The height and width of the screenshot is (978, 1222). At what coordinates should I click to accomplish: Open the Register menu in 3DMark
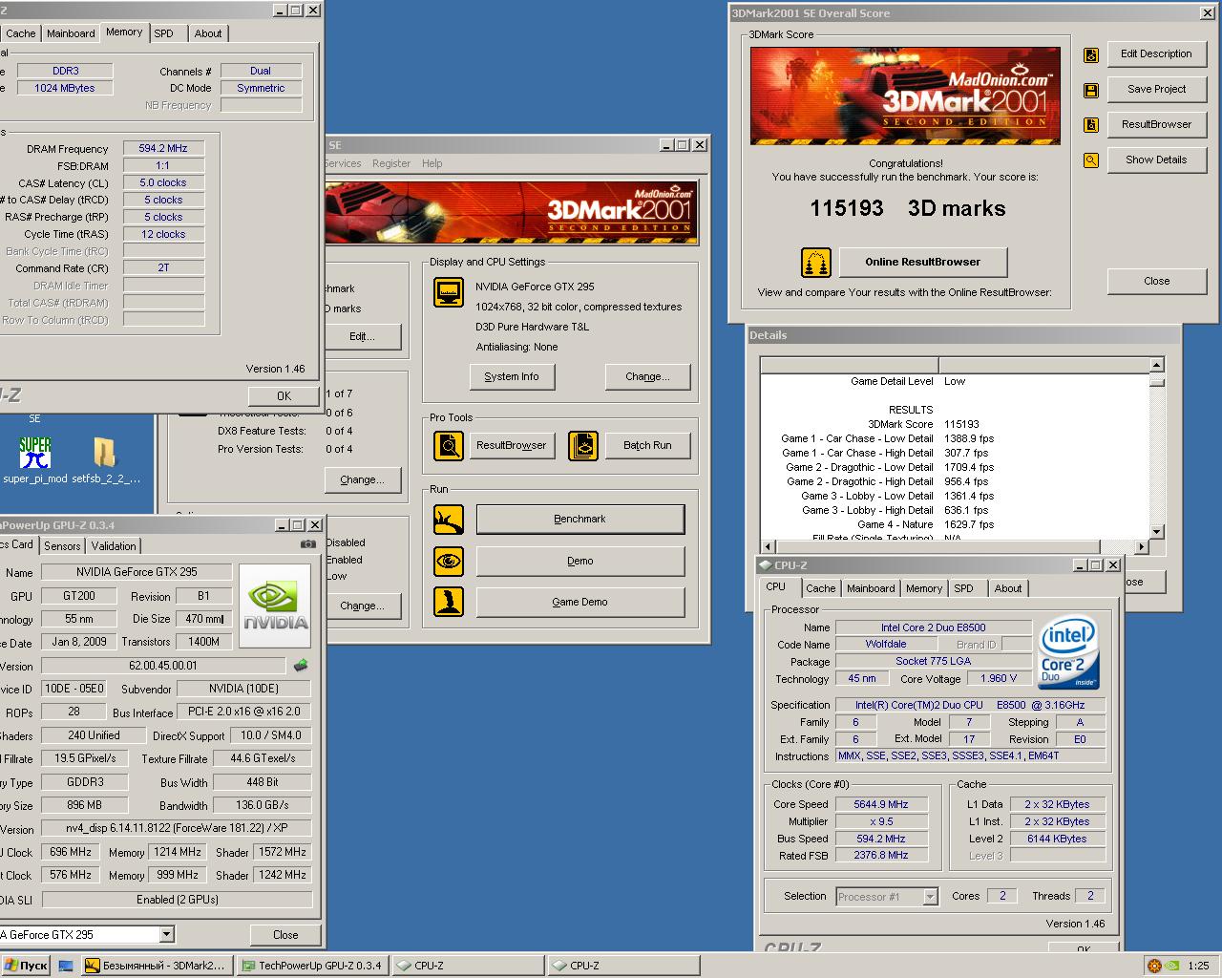(391, 163)
